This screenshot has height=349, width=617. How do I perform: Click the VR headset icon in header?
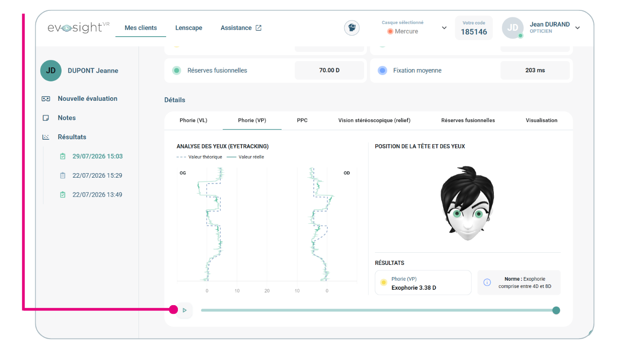352,28
